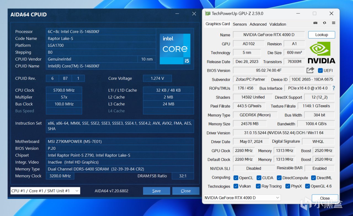This screenshot has width=353, height=216.
Task: Click the Platform value LGA1700
Action: coord(101,45)
